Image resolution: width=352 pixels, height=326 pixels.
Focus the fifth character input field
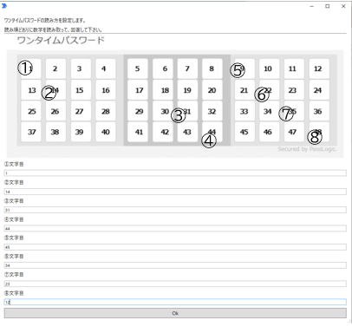tap(175, 247)
